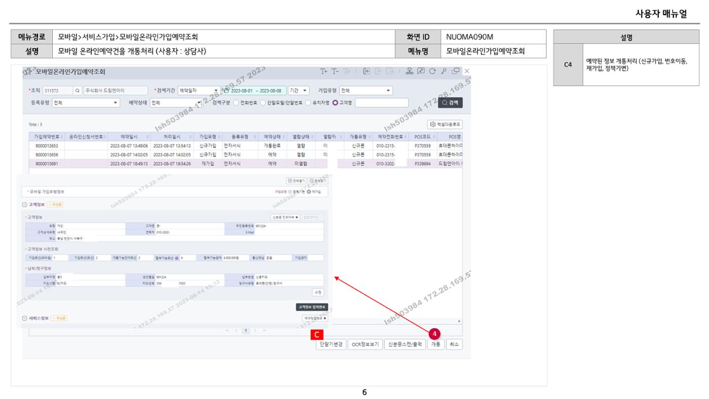Click the 개통 button
The height and width of the screenshot is (399, 709).
(436, 344)
